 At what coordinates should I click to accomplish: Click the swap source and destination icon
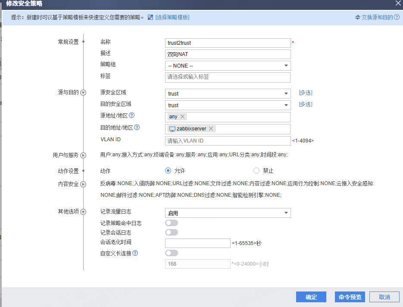[357, 17]
